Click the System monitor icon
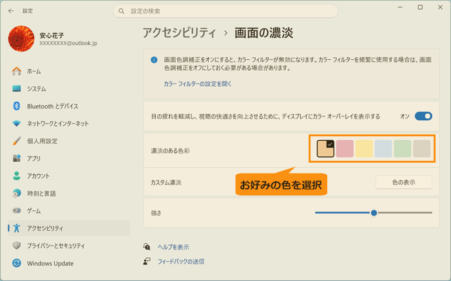The width and height of the screenshot is (451, 281). (x=17, y=89)
